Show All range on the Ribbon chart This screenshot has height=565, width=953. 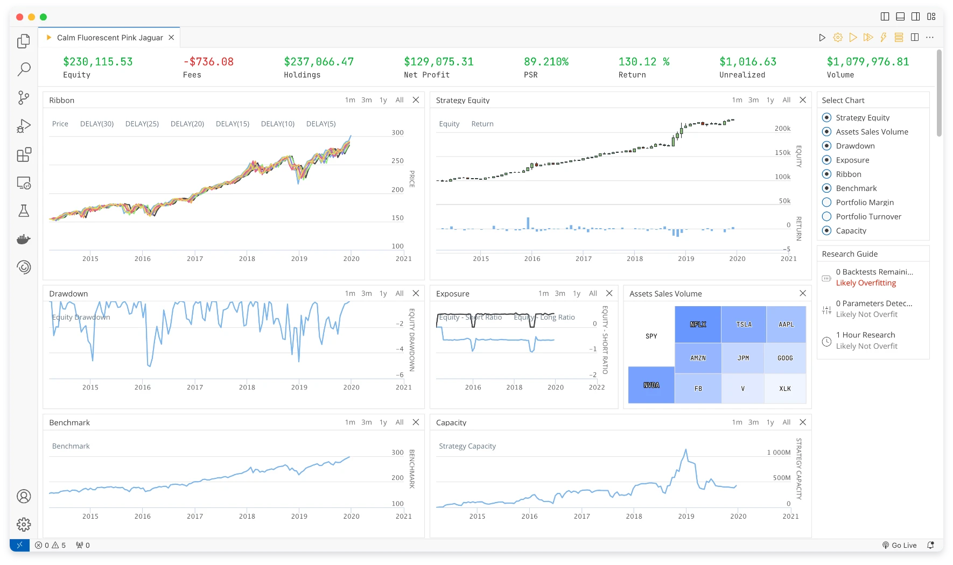click(399, 100)
